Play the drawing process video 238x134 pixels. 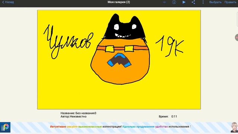pos(184,2)
